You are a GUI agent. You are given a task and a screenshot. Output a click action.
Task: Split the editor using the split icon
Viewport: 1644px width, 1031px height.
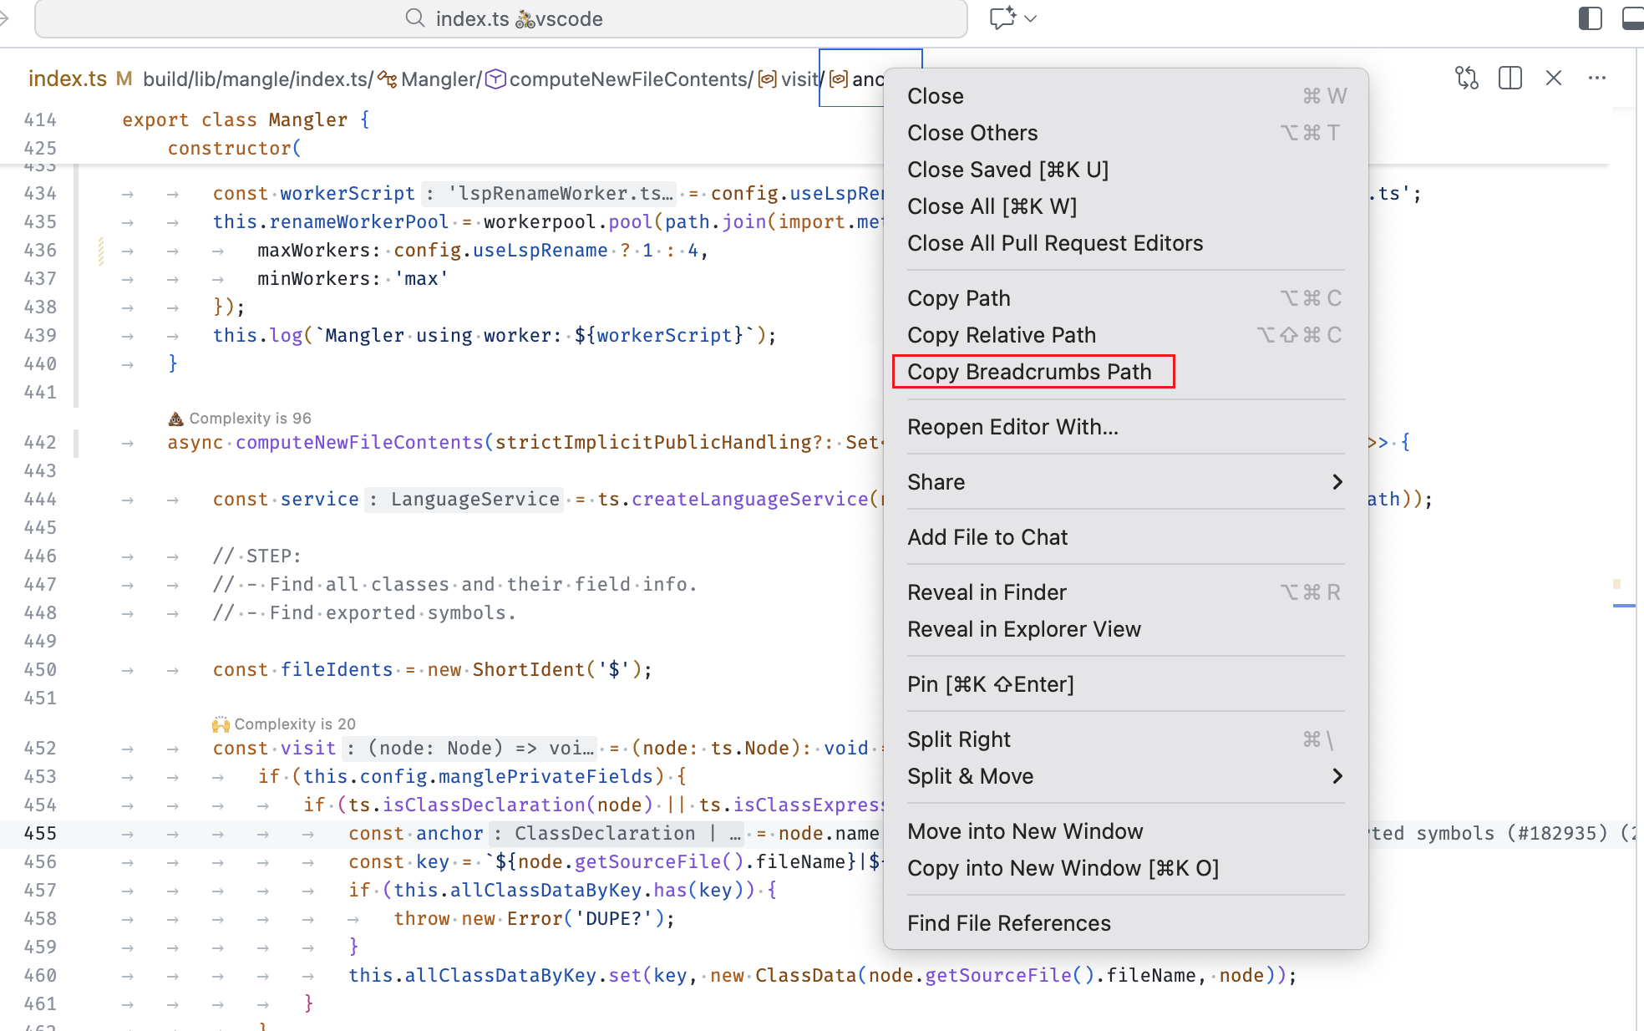point(1510,78)
